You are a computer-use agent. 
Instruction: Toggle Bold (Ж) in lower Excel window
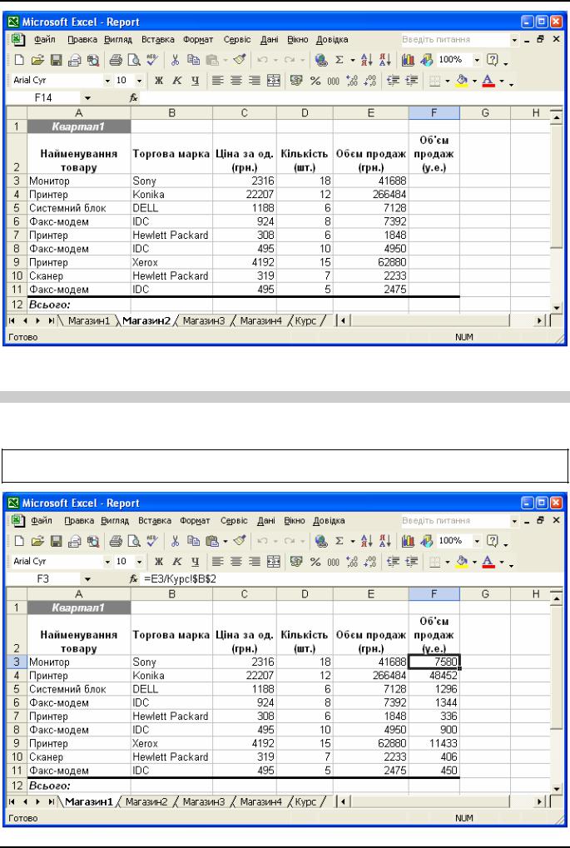tap(158, 562)
